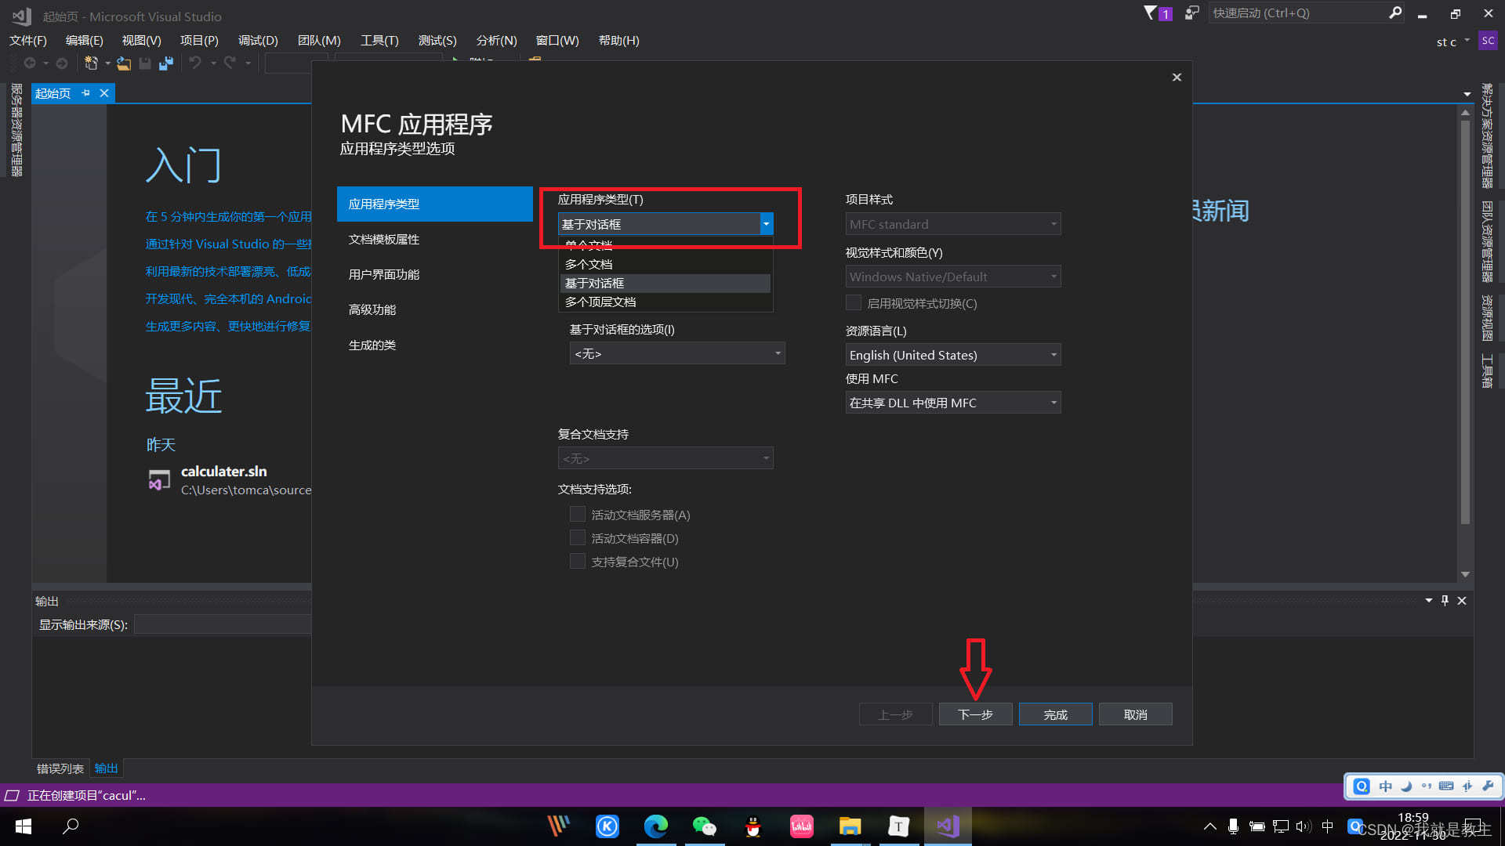Click the Redo arrow icon

230,63
